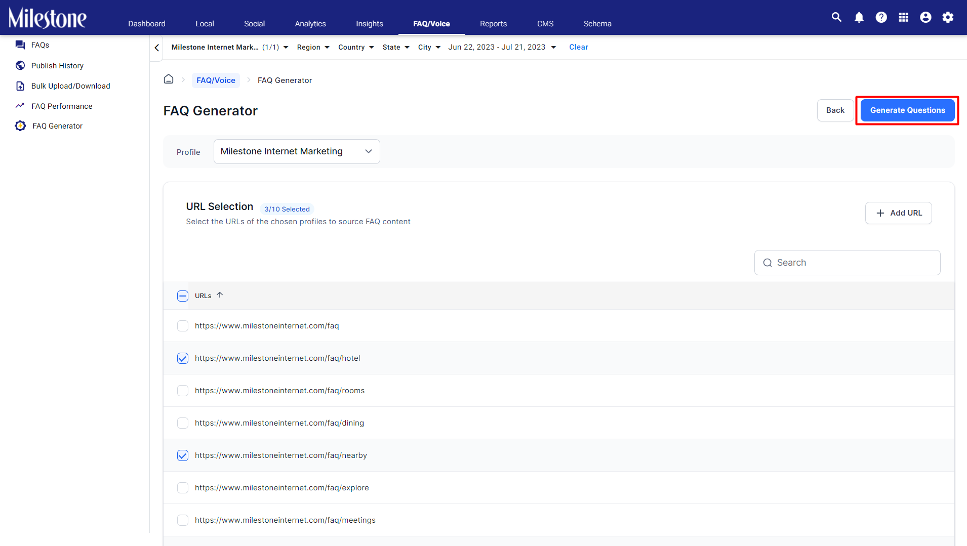Screen dimensions: 967x546
Task: Click the 3/10 Selected badge
Action: click(x=287, y=209)
